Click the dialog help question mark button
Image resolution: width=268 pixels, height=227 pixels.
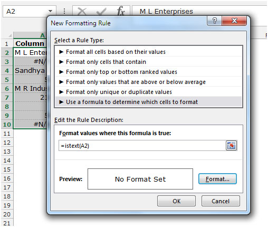tap(215, 21)
